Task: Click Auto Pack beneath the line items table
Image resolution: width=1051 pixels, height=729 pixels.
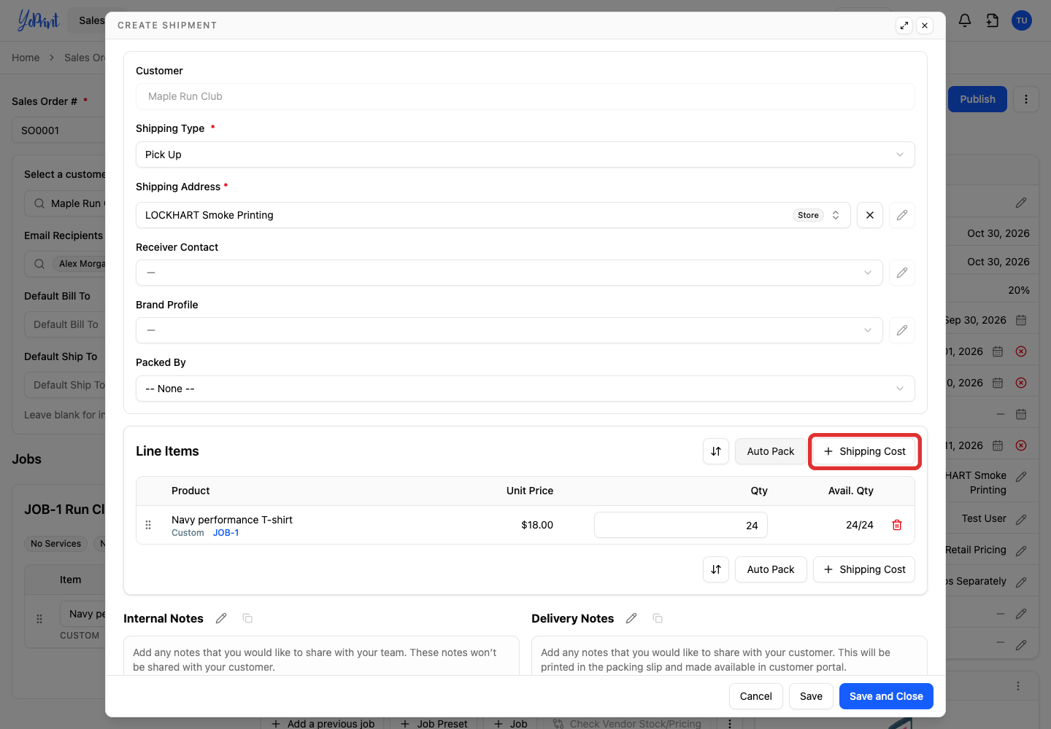Action: pos(771,569)
